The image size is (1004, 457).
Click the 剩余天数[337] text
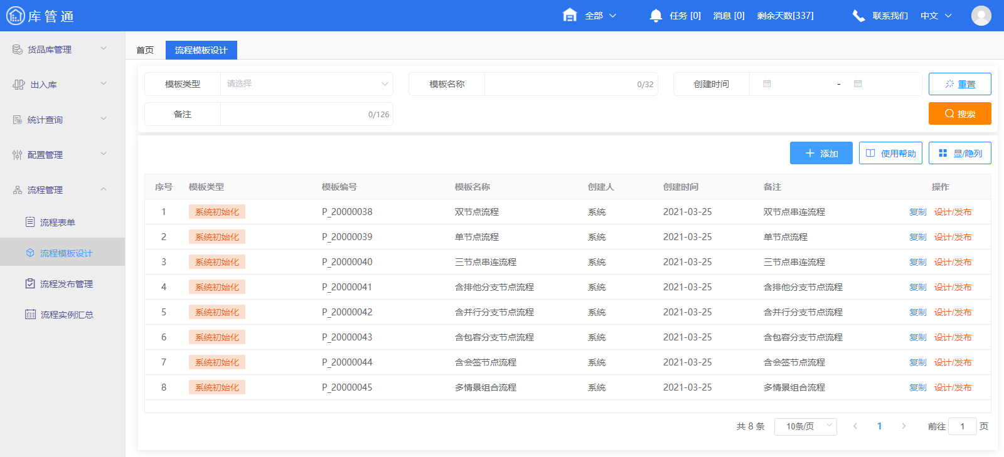785,16
